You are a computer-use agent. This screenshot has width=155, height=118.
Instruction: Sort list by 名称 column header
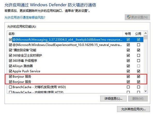point(65,34)
